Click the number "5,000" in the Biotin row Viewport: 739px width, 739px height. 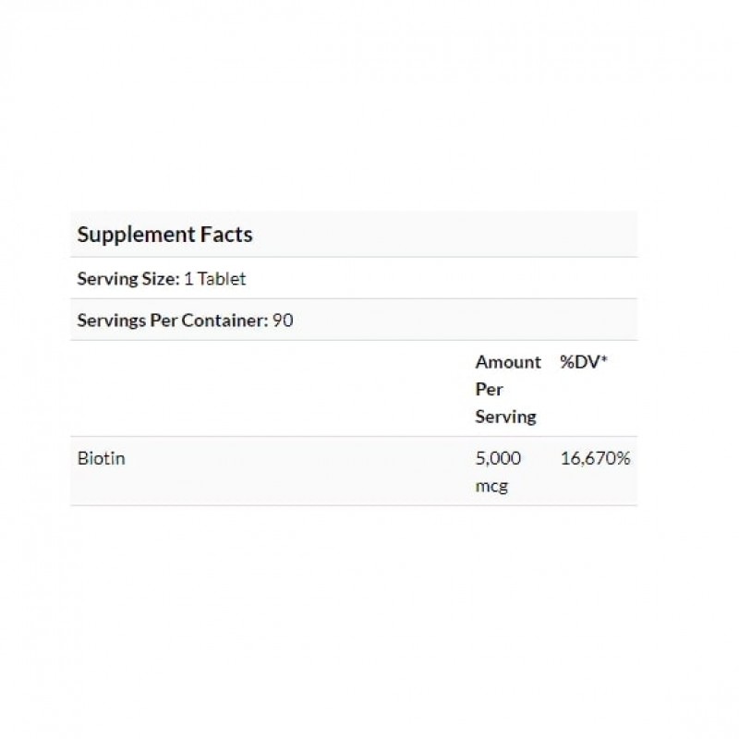[499, 458]
